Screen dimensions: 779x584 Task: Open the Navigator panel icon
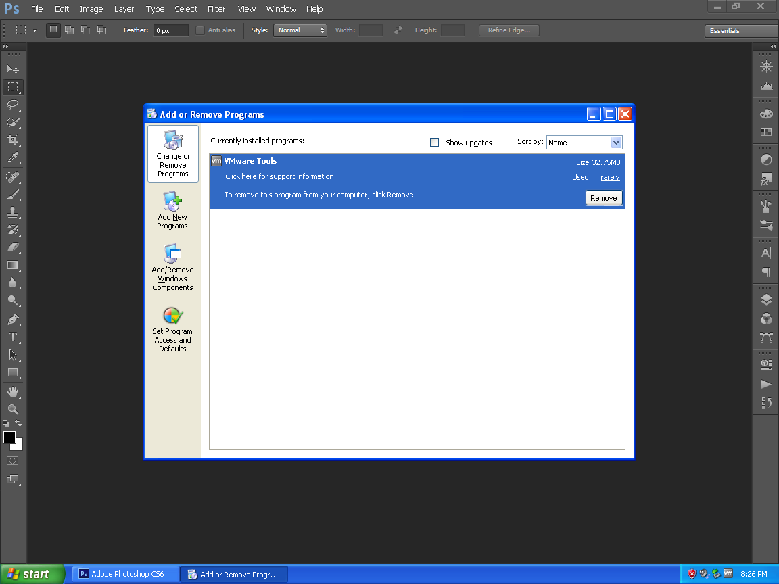tap(766, 66)
